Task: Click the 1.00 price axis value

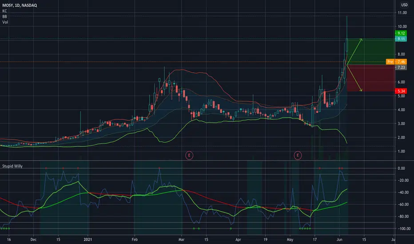Action: pyautogui.click(x=401, y=151)
